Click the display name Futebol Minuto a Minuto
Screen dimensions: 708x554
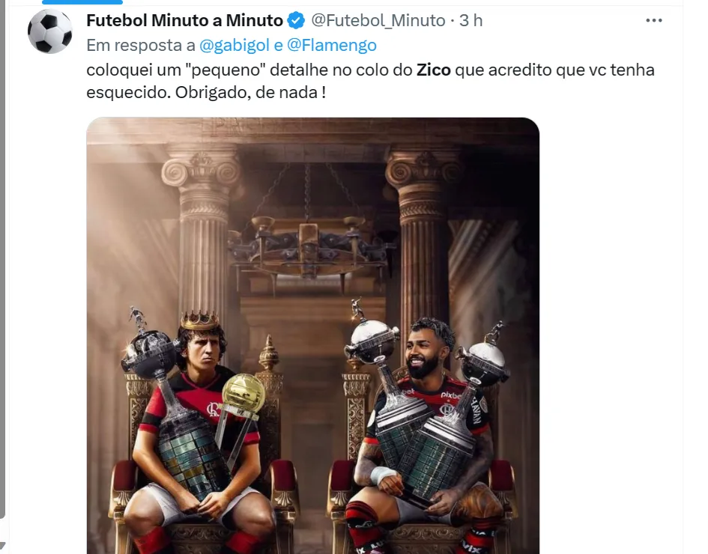(184, 21)
